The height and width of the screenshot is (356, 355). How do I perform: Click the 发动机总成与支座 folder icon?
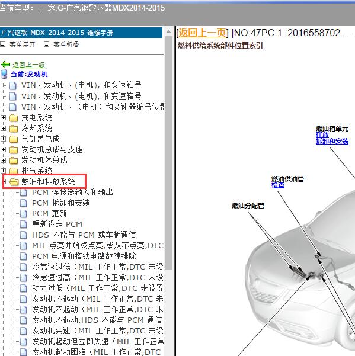click(14, 150)
